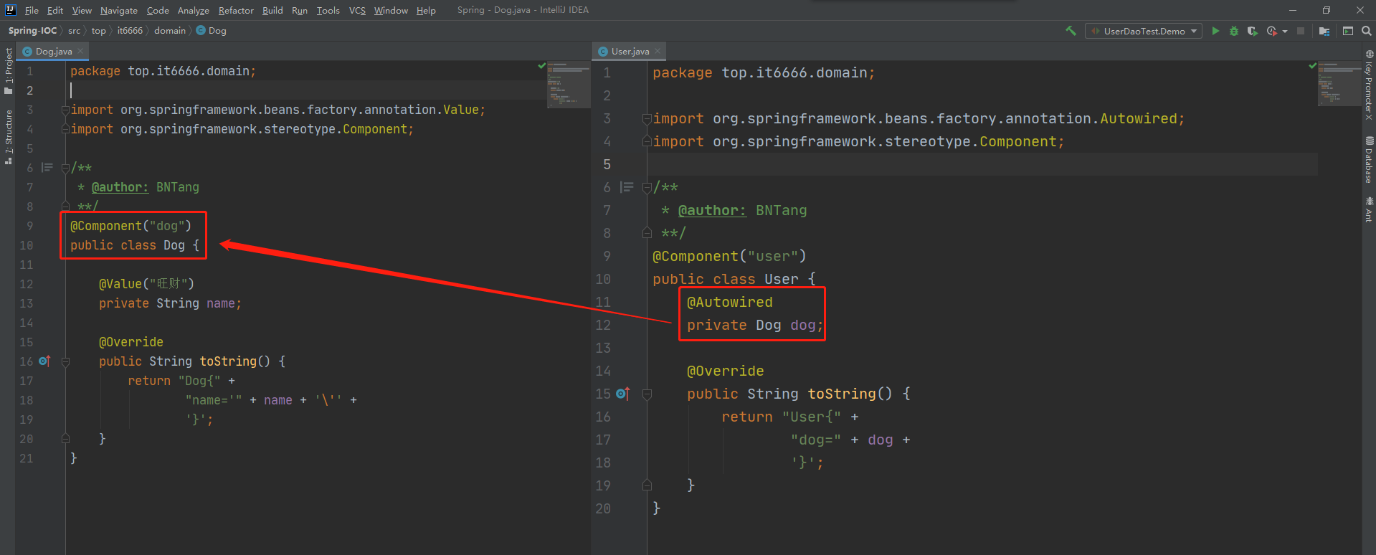Click the @author: tag in Dog.java
The width and height of the screenshot is (1376, 555).
120,187
